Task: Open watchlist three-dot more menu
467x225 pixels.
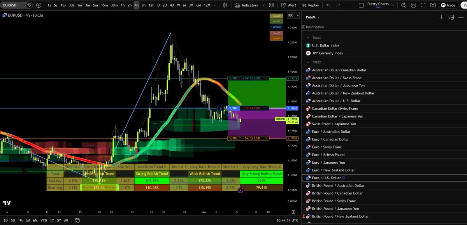Action: point(461,17)
